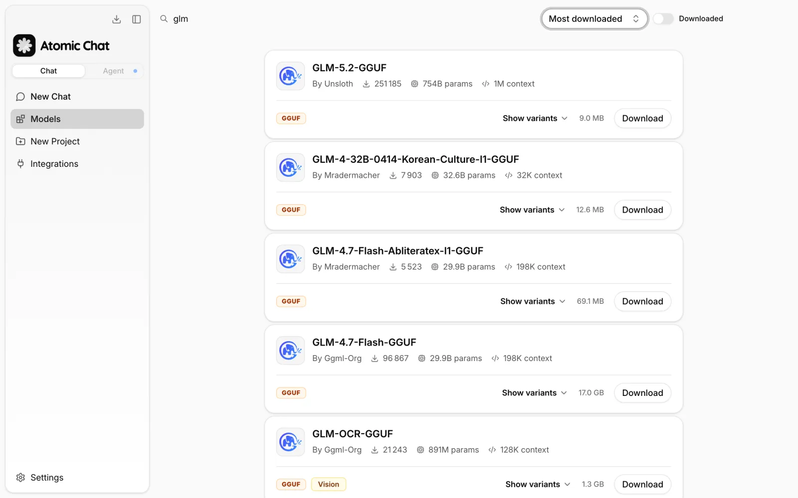Open the Models page
Image resolution: width=798 pixels, height=498 pixels.
(x=77, y=119)
